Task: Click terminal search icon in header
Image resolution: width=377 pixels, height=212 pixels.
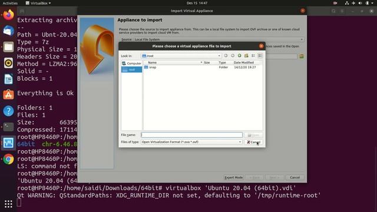Action: pyautogui.click(x=333, y=11)
